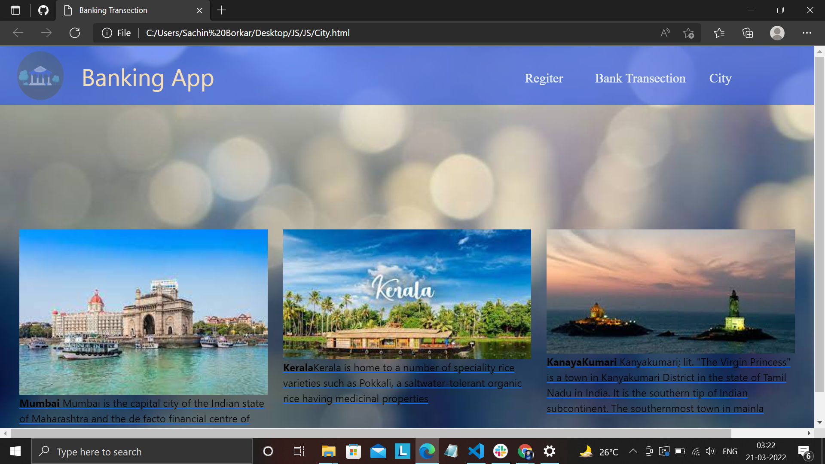This screenshot has height=464, width=825.
Task: Show hidden system tray icons chevron
Action: (633, 451)
